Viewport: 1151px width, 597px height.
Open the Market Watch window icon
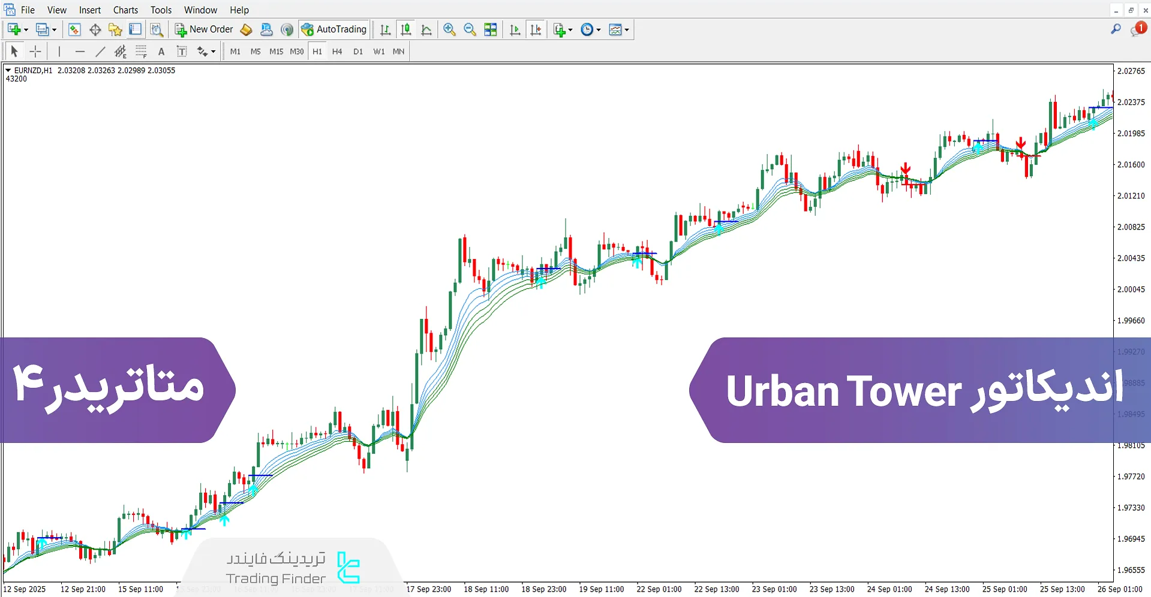point(74,29)
